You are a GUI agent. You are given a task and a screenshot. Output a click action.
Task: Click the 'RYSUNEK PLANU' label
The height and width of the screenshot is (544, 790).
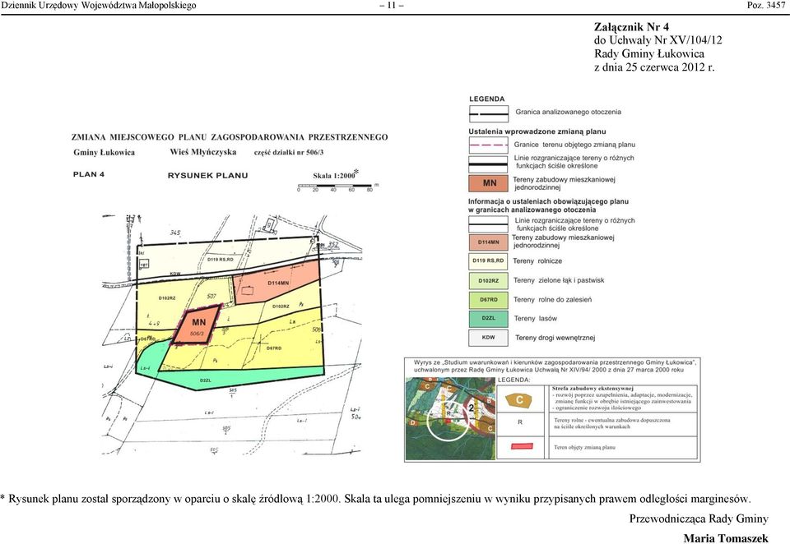point(207,176)
